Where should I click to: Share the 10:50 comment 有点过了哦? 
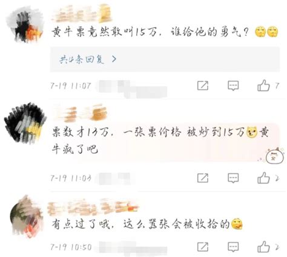tap(203, 247)
